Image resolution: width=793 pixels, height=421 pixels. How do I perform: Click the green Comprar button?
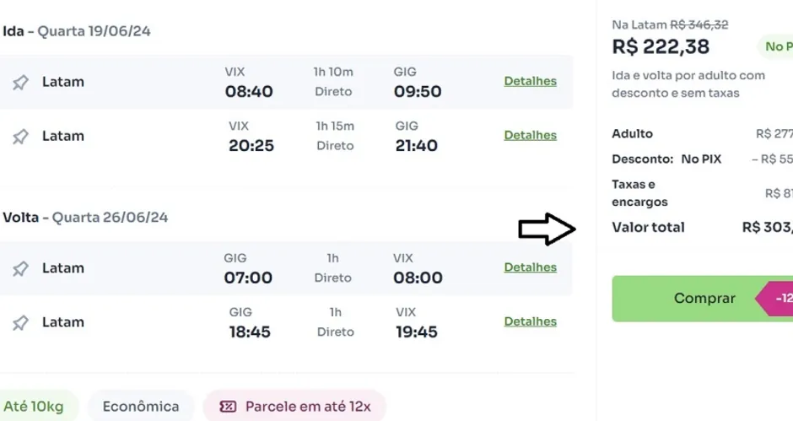tap(703, 299)
